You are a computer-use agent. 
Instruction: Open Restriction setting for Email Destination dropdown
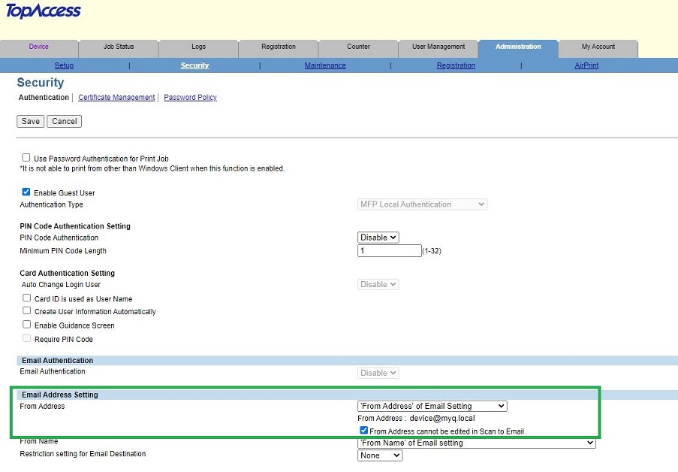(x=380, y=455)
